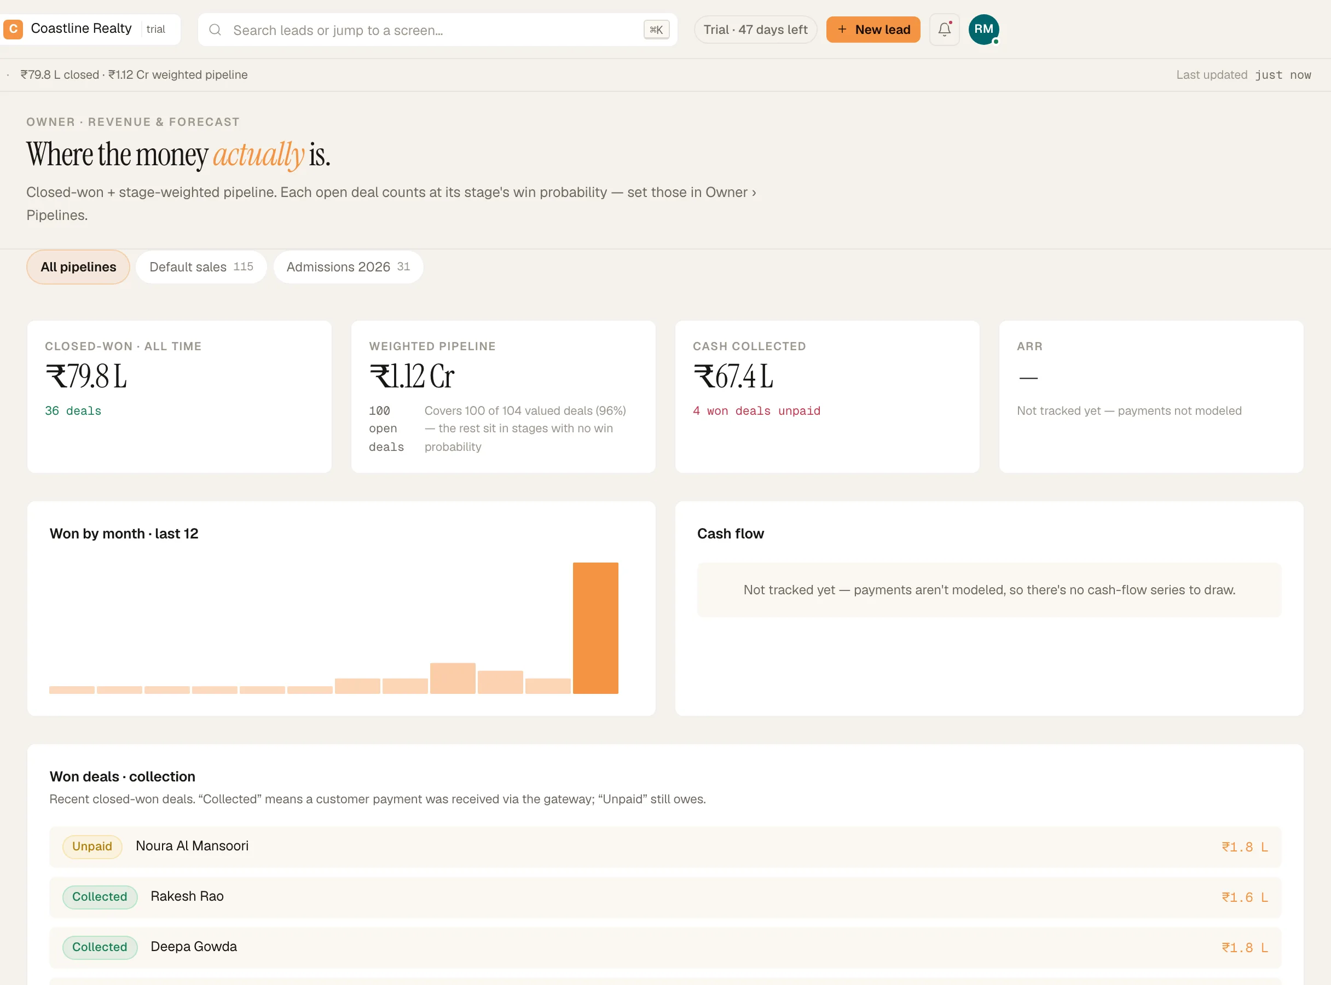Open the Coastline Realty workspace switcher
The height and width of the screenshot is (985, 1331).
click(89, 29)
